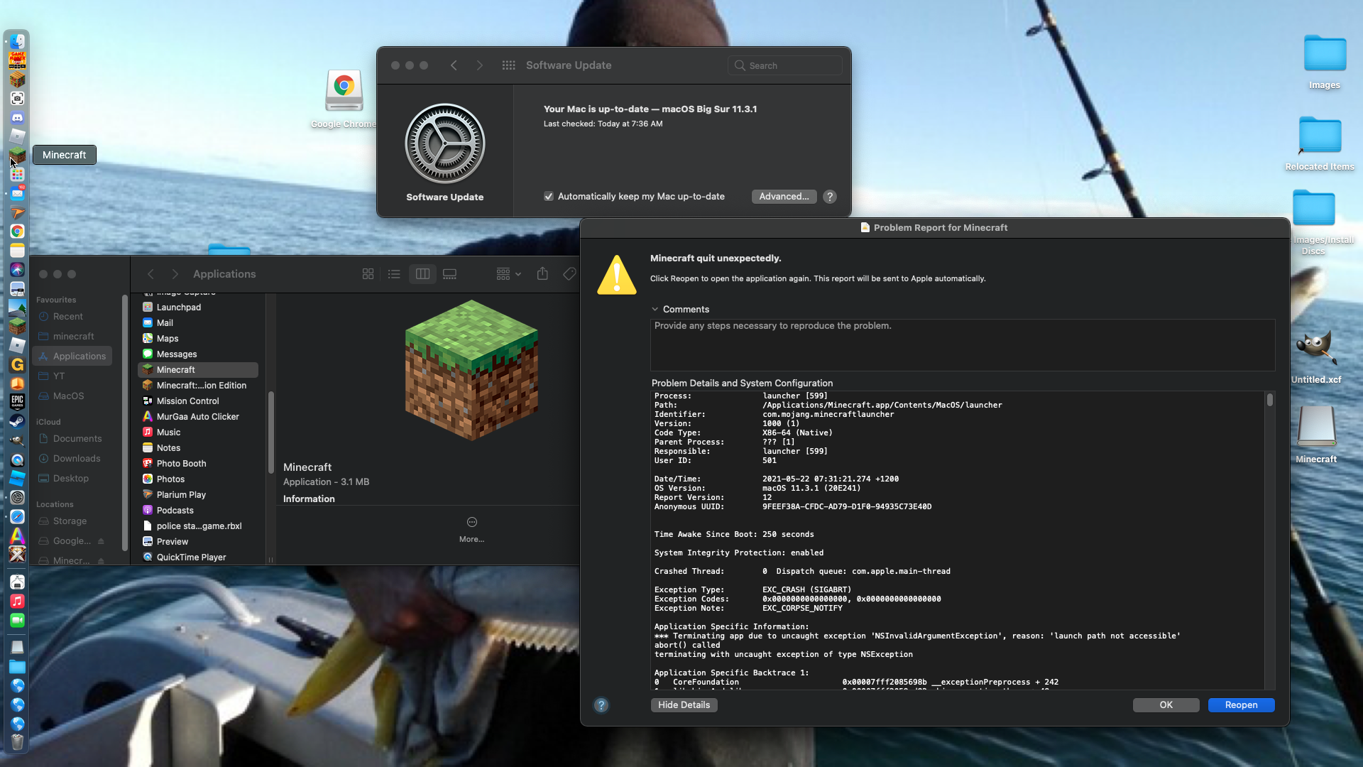Click the More actions ellipsis icon
This screenshot has height=767, width=1363.
[x=471, y=522]
